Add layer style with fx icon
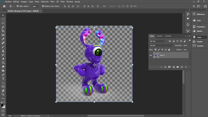Viewport: 208px width, 117px height. tap(165, 67)
